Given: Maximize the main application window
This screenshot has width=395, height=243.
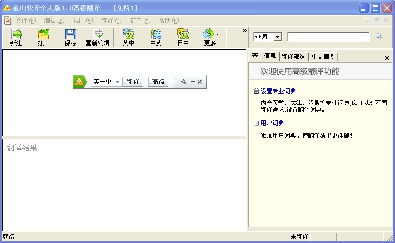Looking at the screenshot, I should coord(375,8).
